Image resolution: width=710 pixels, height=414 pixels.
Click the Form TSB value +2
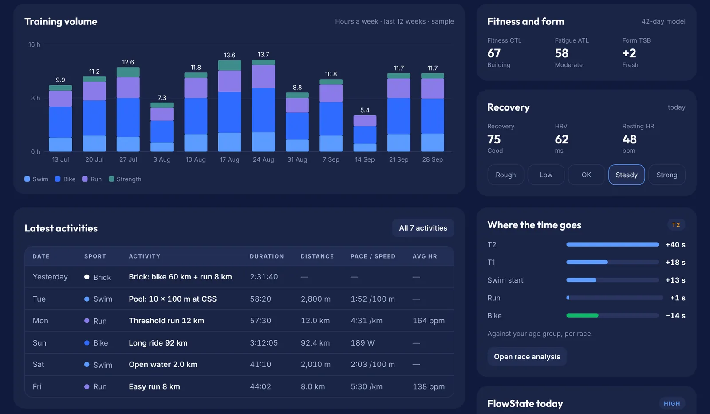pyautogui.click(x=629, y=53)
